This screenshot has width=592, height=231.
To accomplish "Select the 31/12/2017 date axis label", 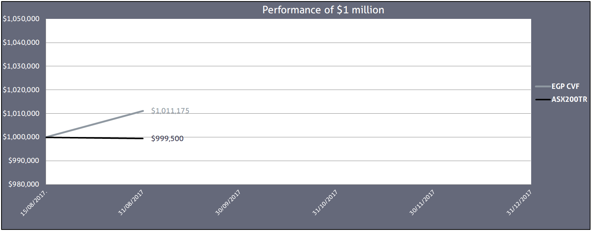I will pos(519,203).
